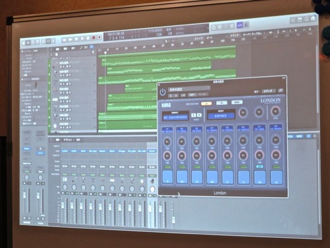The image size is (330, 248).
Task: Open the mixer 表示 menu
Action: (78, 140)
